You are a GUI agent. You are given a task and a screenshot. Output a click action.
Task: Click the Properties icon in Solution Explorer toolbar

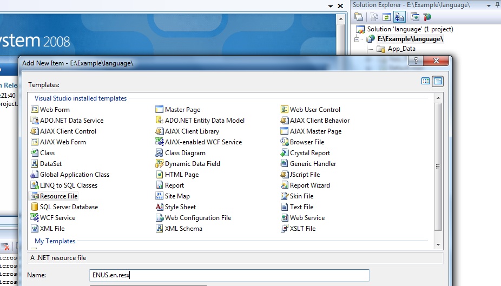pos(359,17)
